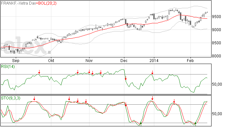Click the Feb month label
227x127 pixels.
pyautogui.click(x=190, y=60)
